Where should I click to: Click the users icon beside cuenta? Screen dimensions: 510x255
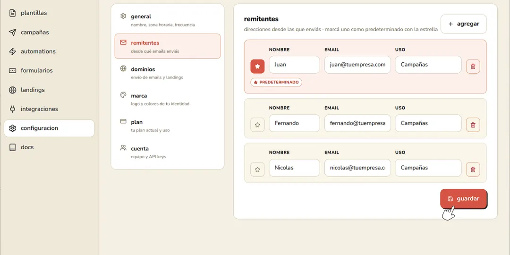123,148
